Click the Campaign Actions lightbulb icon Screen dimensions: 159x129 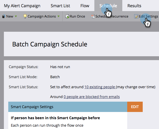(x=25, y=16)
